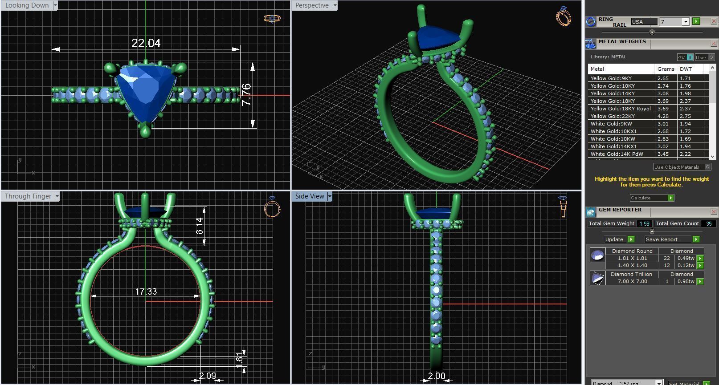Select the Yellow Gold:18KY Royal row

pyautogui.click(x=648, y=108)
